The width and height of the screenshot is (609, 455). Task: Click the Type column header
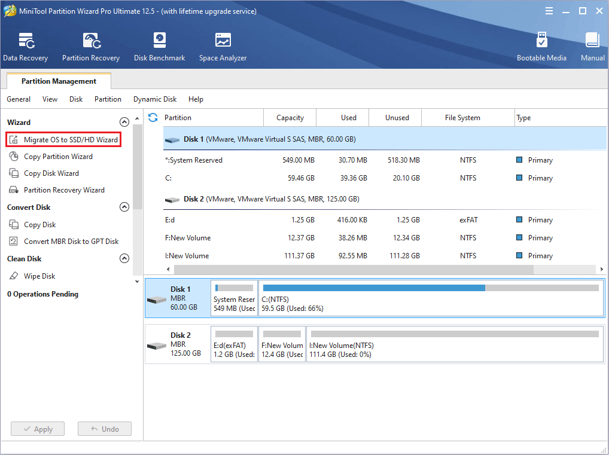(561, 118)
